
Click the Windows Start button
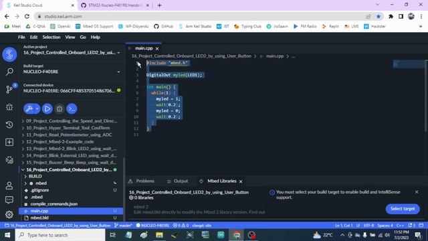[7, 235]
